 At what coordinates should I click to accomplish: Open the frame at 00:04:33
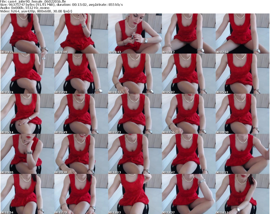coord(135,74)
